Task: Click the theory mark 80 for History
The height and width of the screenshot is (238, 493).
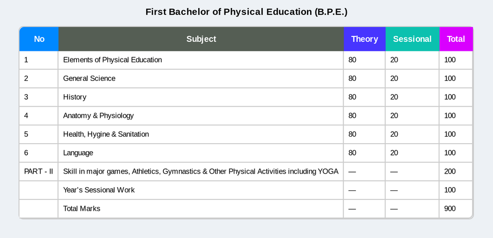Action: pyautogui.click(x=364, y=97)
